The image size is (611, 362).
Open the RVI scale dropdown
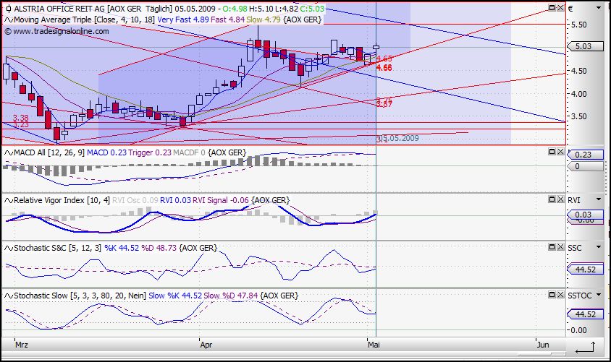pyautogui.click(x=599, y=200)
